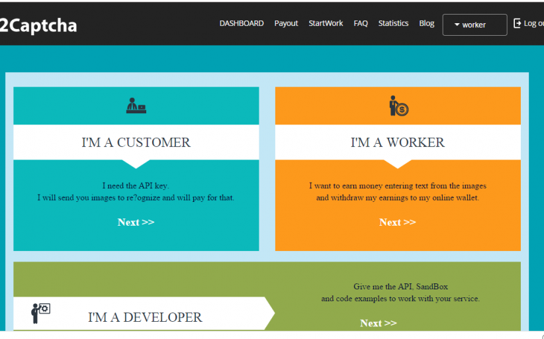The height and width of the screenshot is (339, 544).
Task: Click the Log out text link
Action: [x=533, y=23]
